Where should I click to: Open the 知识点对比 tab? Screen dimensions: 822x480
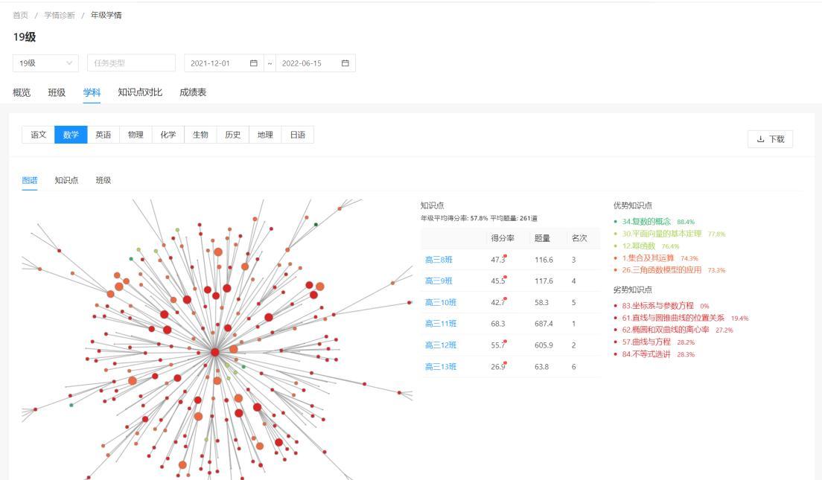(140, 92)
